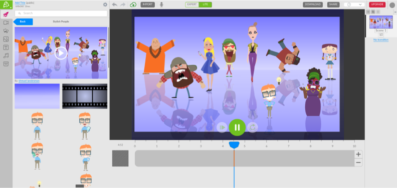
Task: Click the hatched square beside the timeline
Action: click(x=120, y=158)
